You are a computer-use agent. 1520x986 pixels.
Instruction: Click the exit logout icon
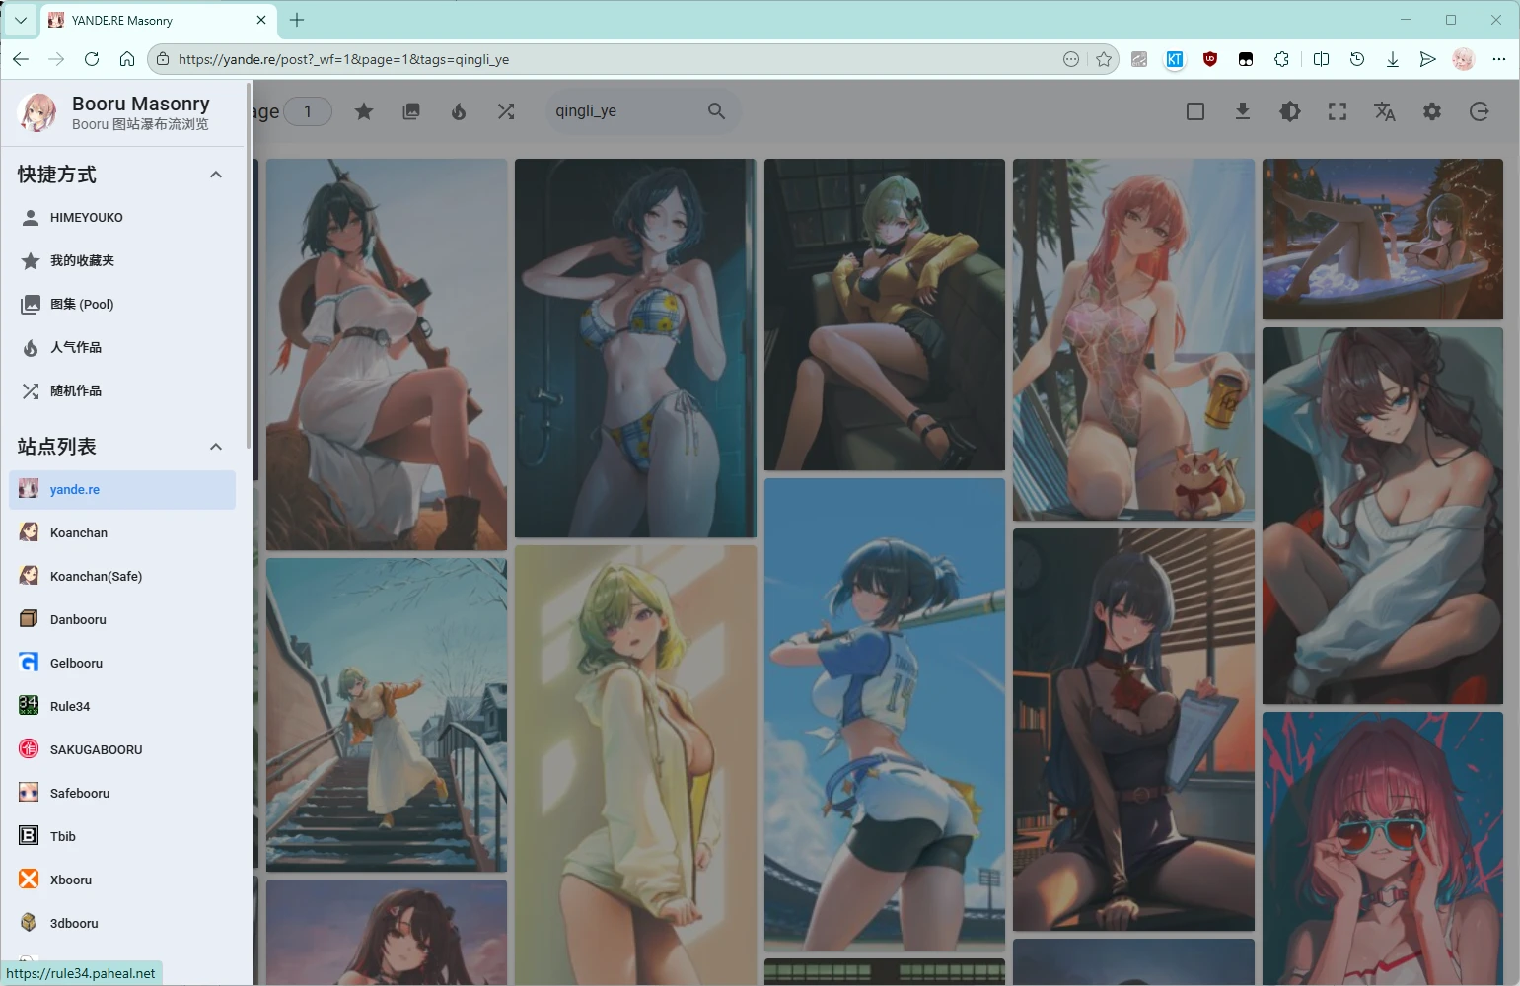(x=1480, y=111)
